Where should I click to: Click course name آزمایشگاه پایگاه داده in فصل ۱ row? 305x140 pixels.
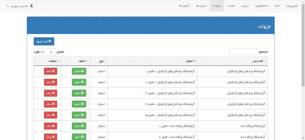(253, 126)
